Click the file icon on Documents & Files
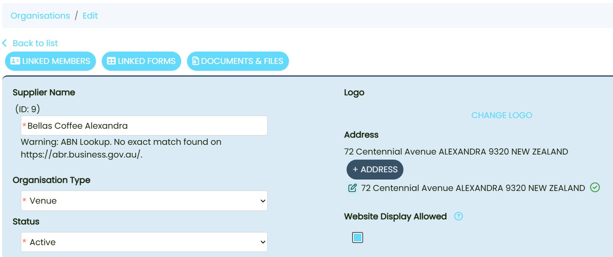Screen dimensions: 613x257 [195, 61]
